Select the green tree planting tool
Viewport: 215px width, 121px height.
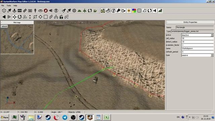click(x=85, y=10)
